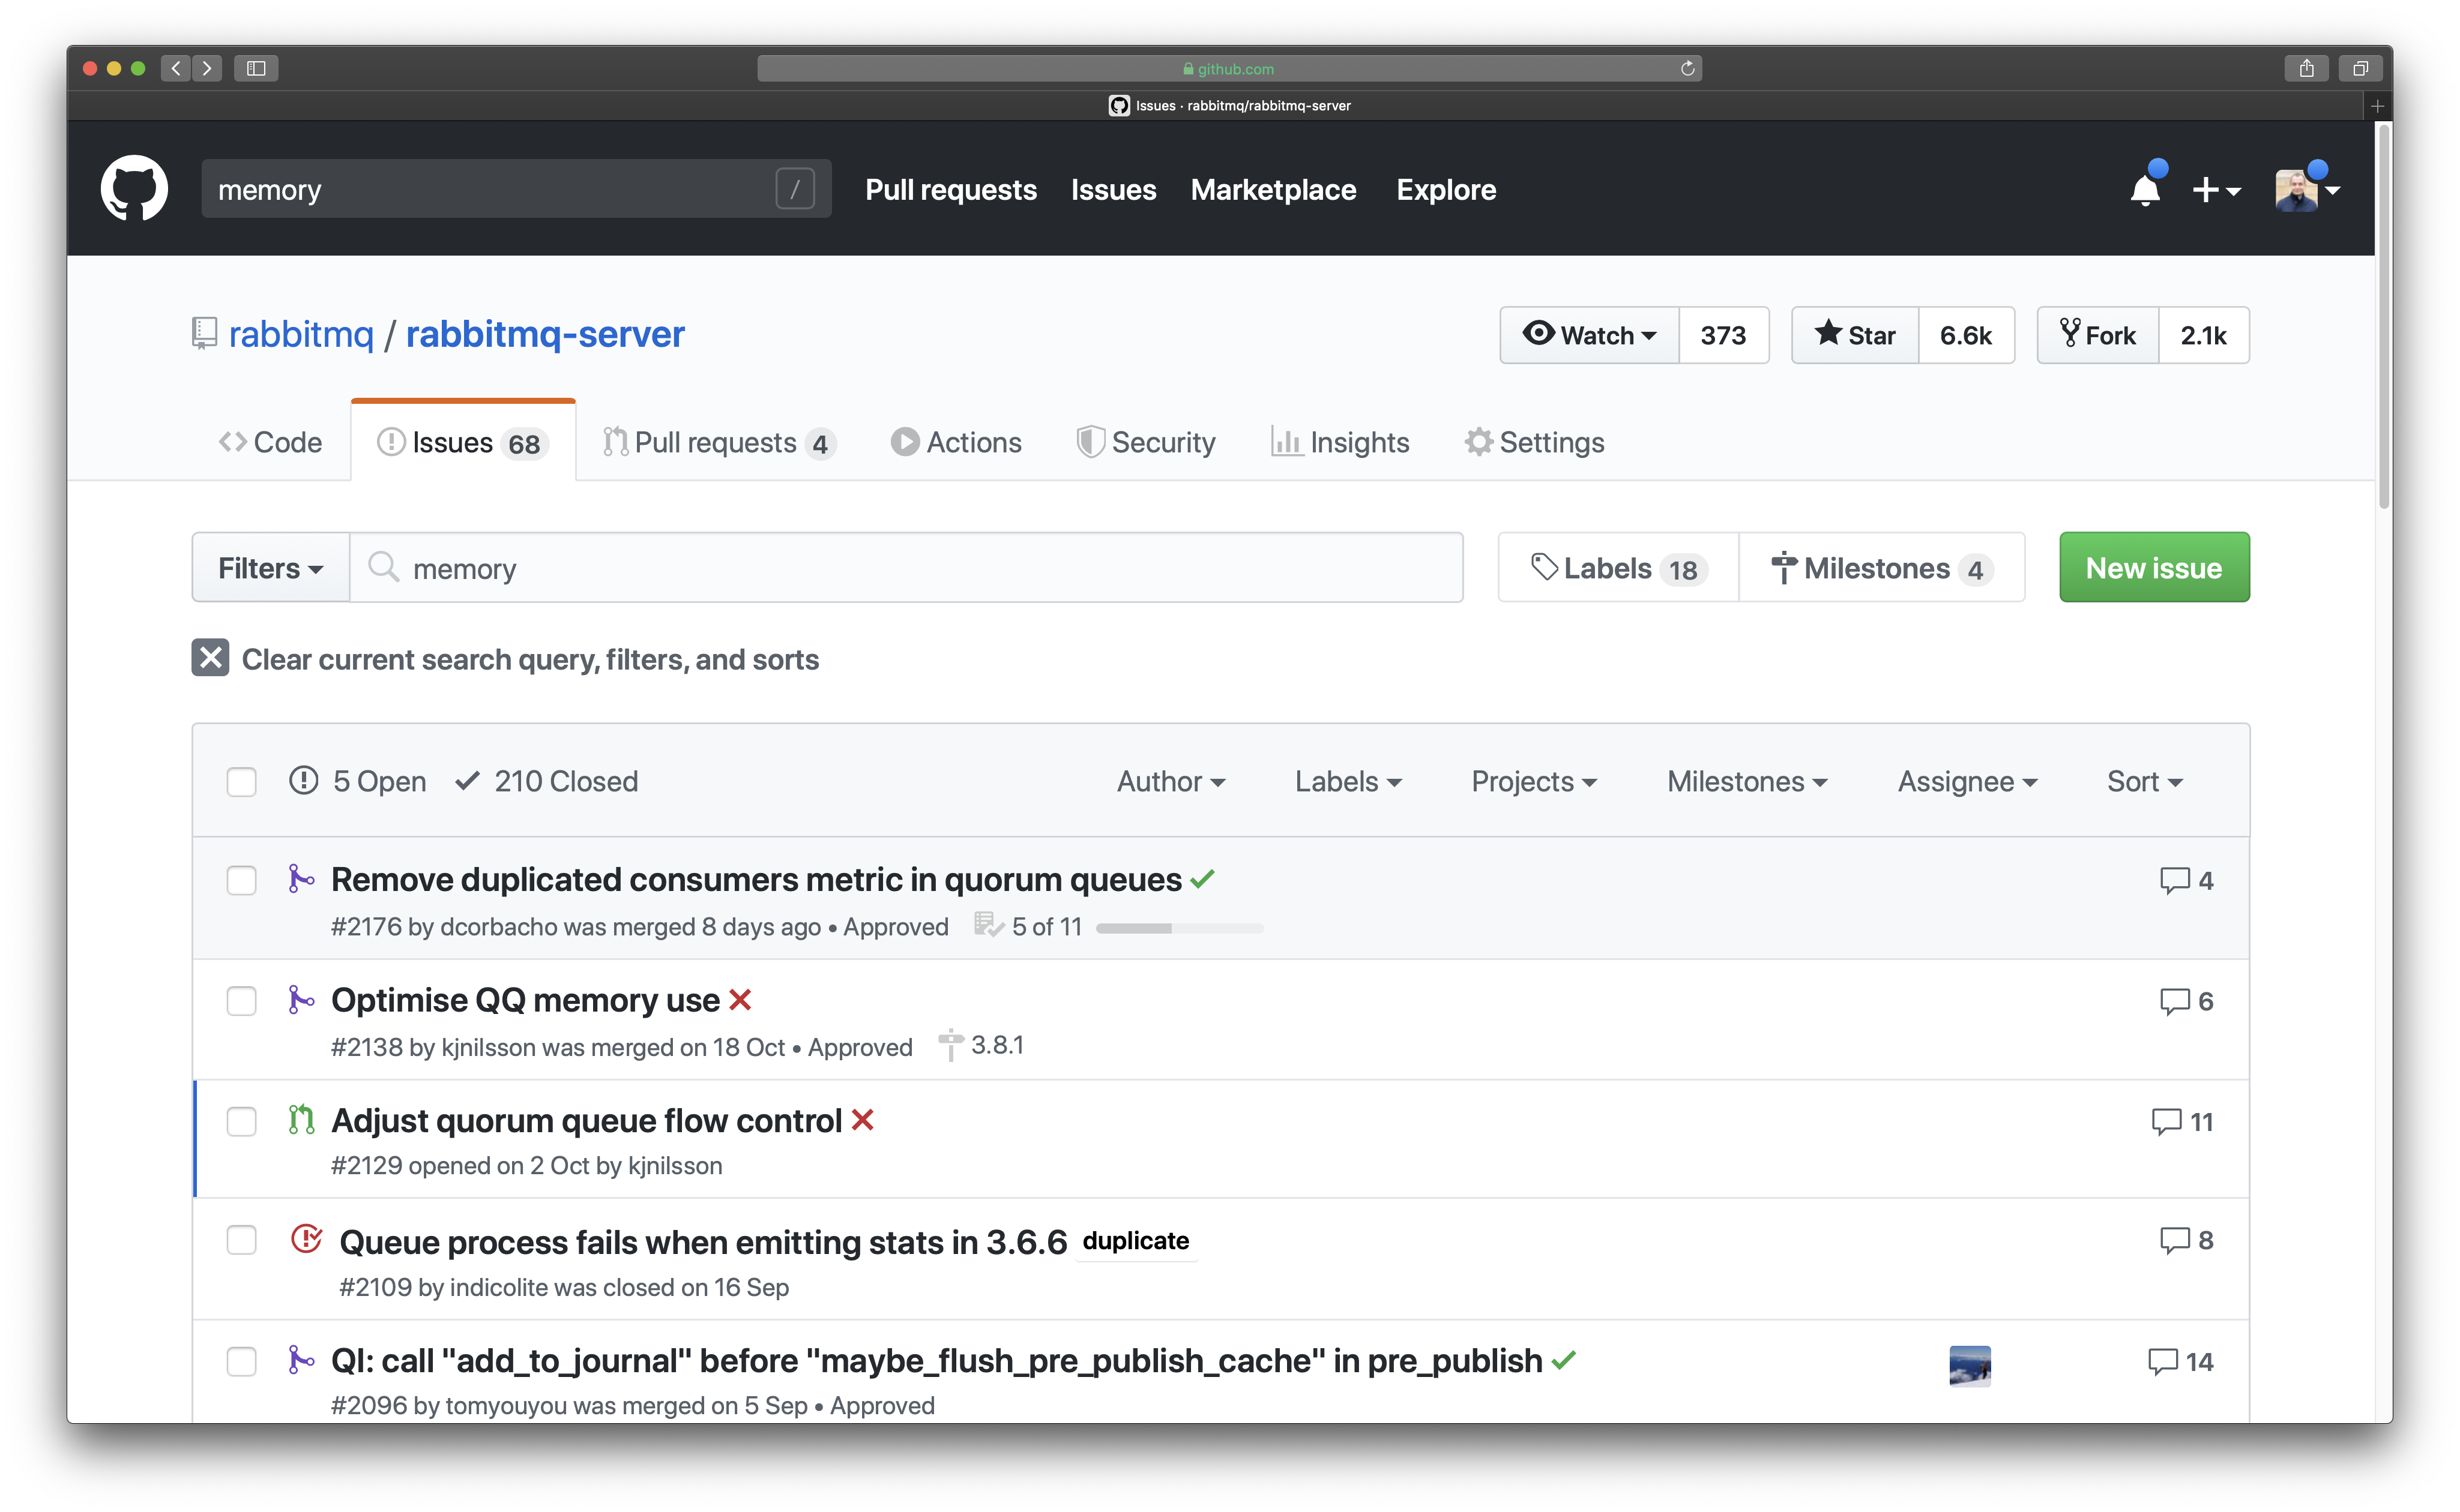
Task: Click the Safari page reload icon
Action: pos(1687,68)
